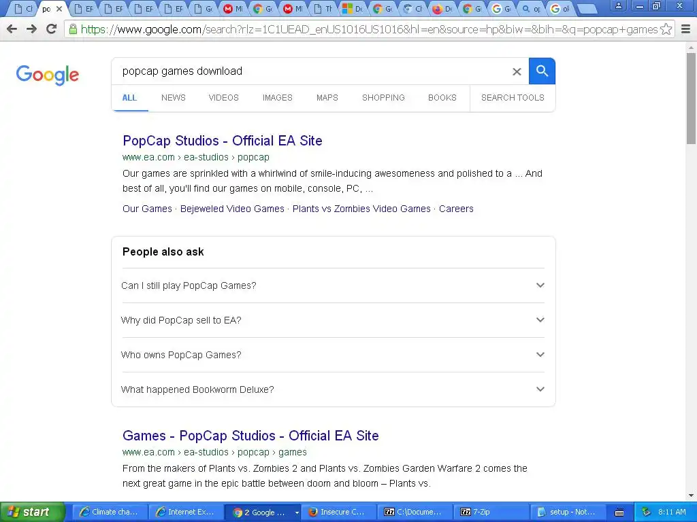
Task: Click the 'Why did PopCap sell to EA?' question
Action: click(181, 320)
